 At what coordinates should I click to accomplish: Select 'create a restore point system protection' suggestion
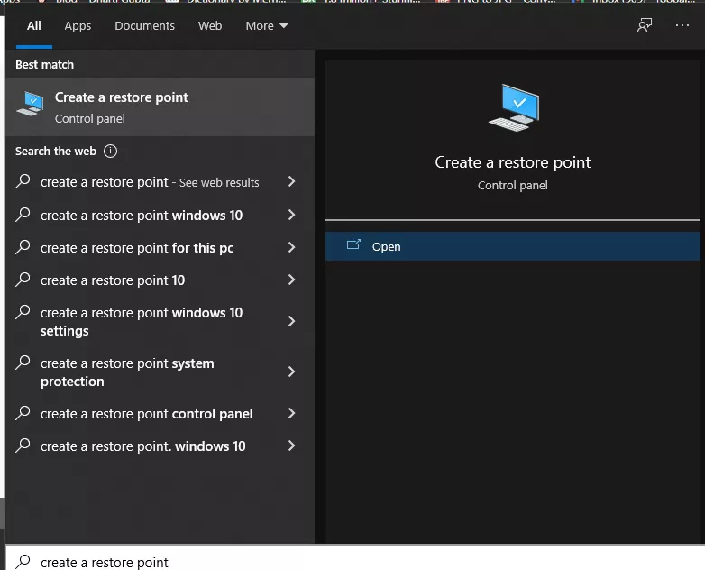pos(127,372)
